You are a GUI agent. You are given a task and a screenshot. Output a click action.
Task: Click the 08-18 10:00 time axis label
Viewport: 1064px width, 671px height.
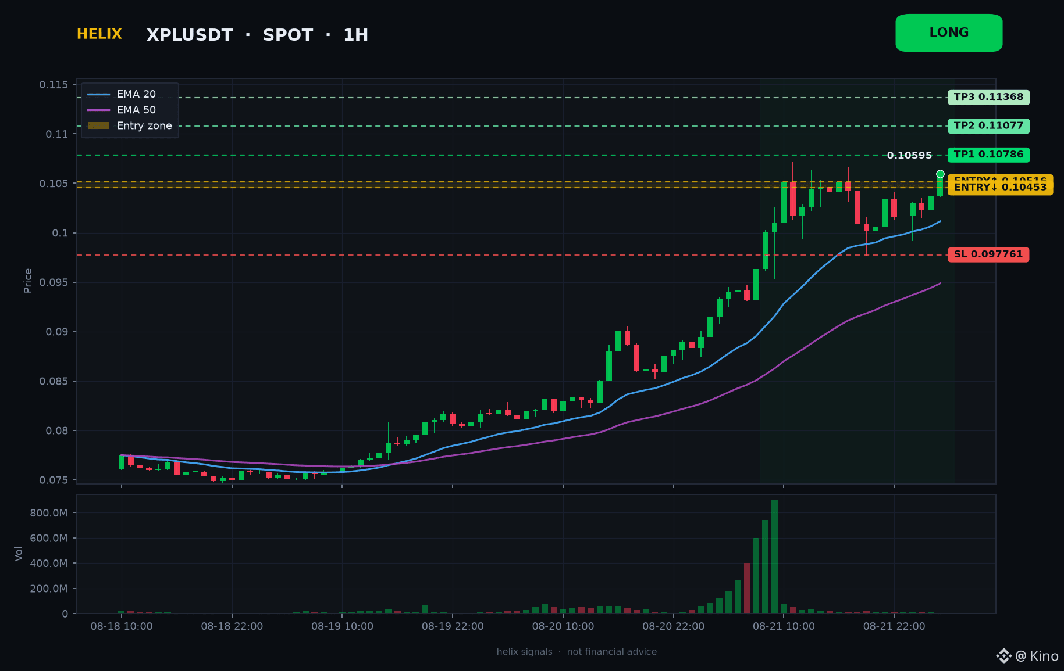122,626
